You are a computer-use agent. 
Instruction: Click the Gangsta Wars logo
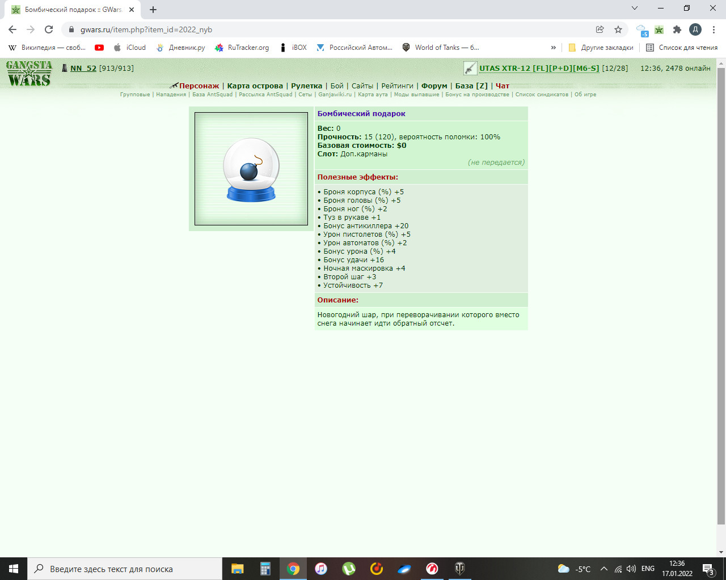[x=29, y=73]
